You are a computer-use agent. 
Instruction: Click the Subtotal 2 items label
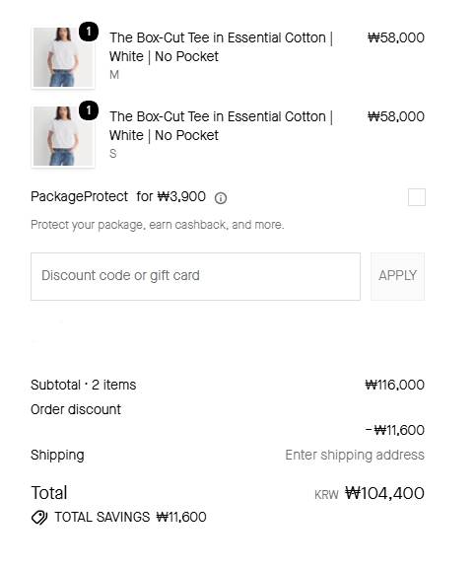(x=84, y=385)
